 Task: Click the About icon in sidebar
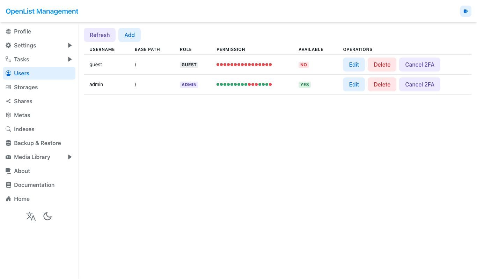click(8, 171)
